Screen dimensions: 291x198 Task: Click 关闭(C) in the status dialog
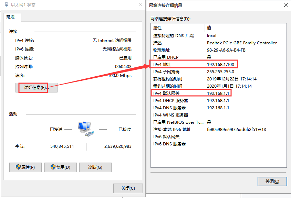click(127, 188)
